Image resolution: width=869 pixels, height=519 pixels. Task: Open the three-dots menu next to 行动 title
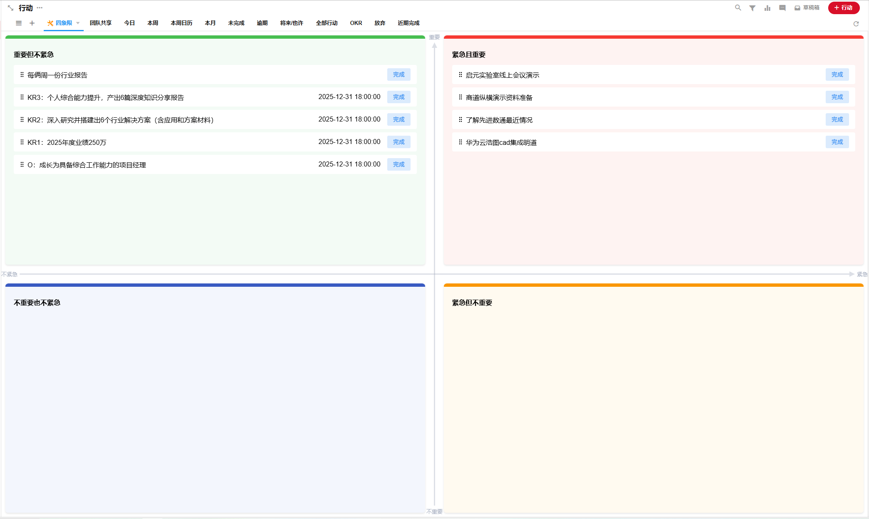tap(40, 8)
